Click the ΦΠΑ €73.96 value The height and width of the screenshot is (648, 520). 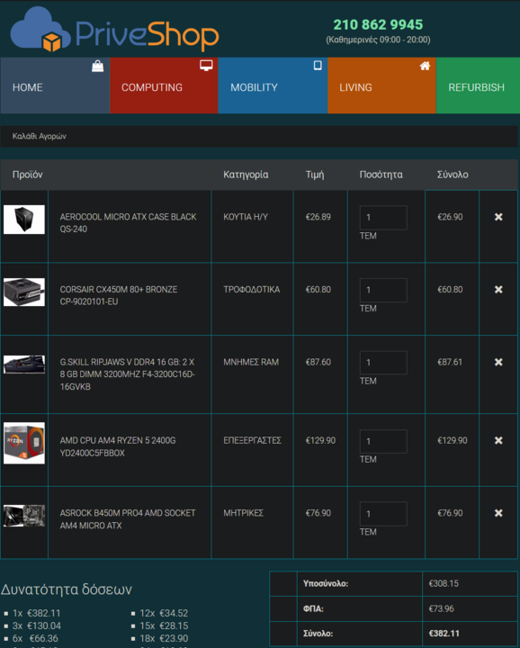pos(441,608)
